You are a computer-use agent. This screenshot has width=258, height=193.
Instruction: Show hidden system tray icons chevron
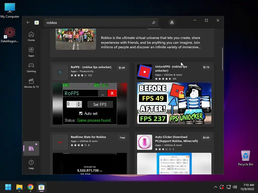[216, 187]
